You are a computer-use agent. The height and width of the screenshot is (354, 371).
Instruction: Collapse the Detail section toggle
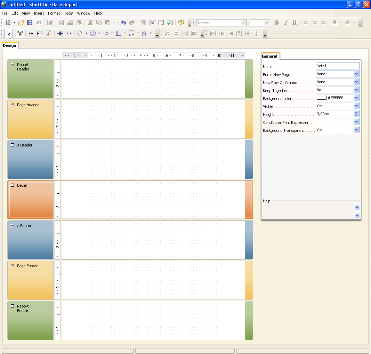pyautogui.click(x=12, y=185)
